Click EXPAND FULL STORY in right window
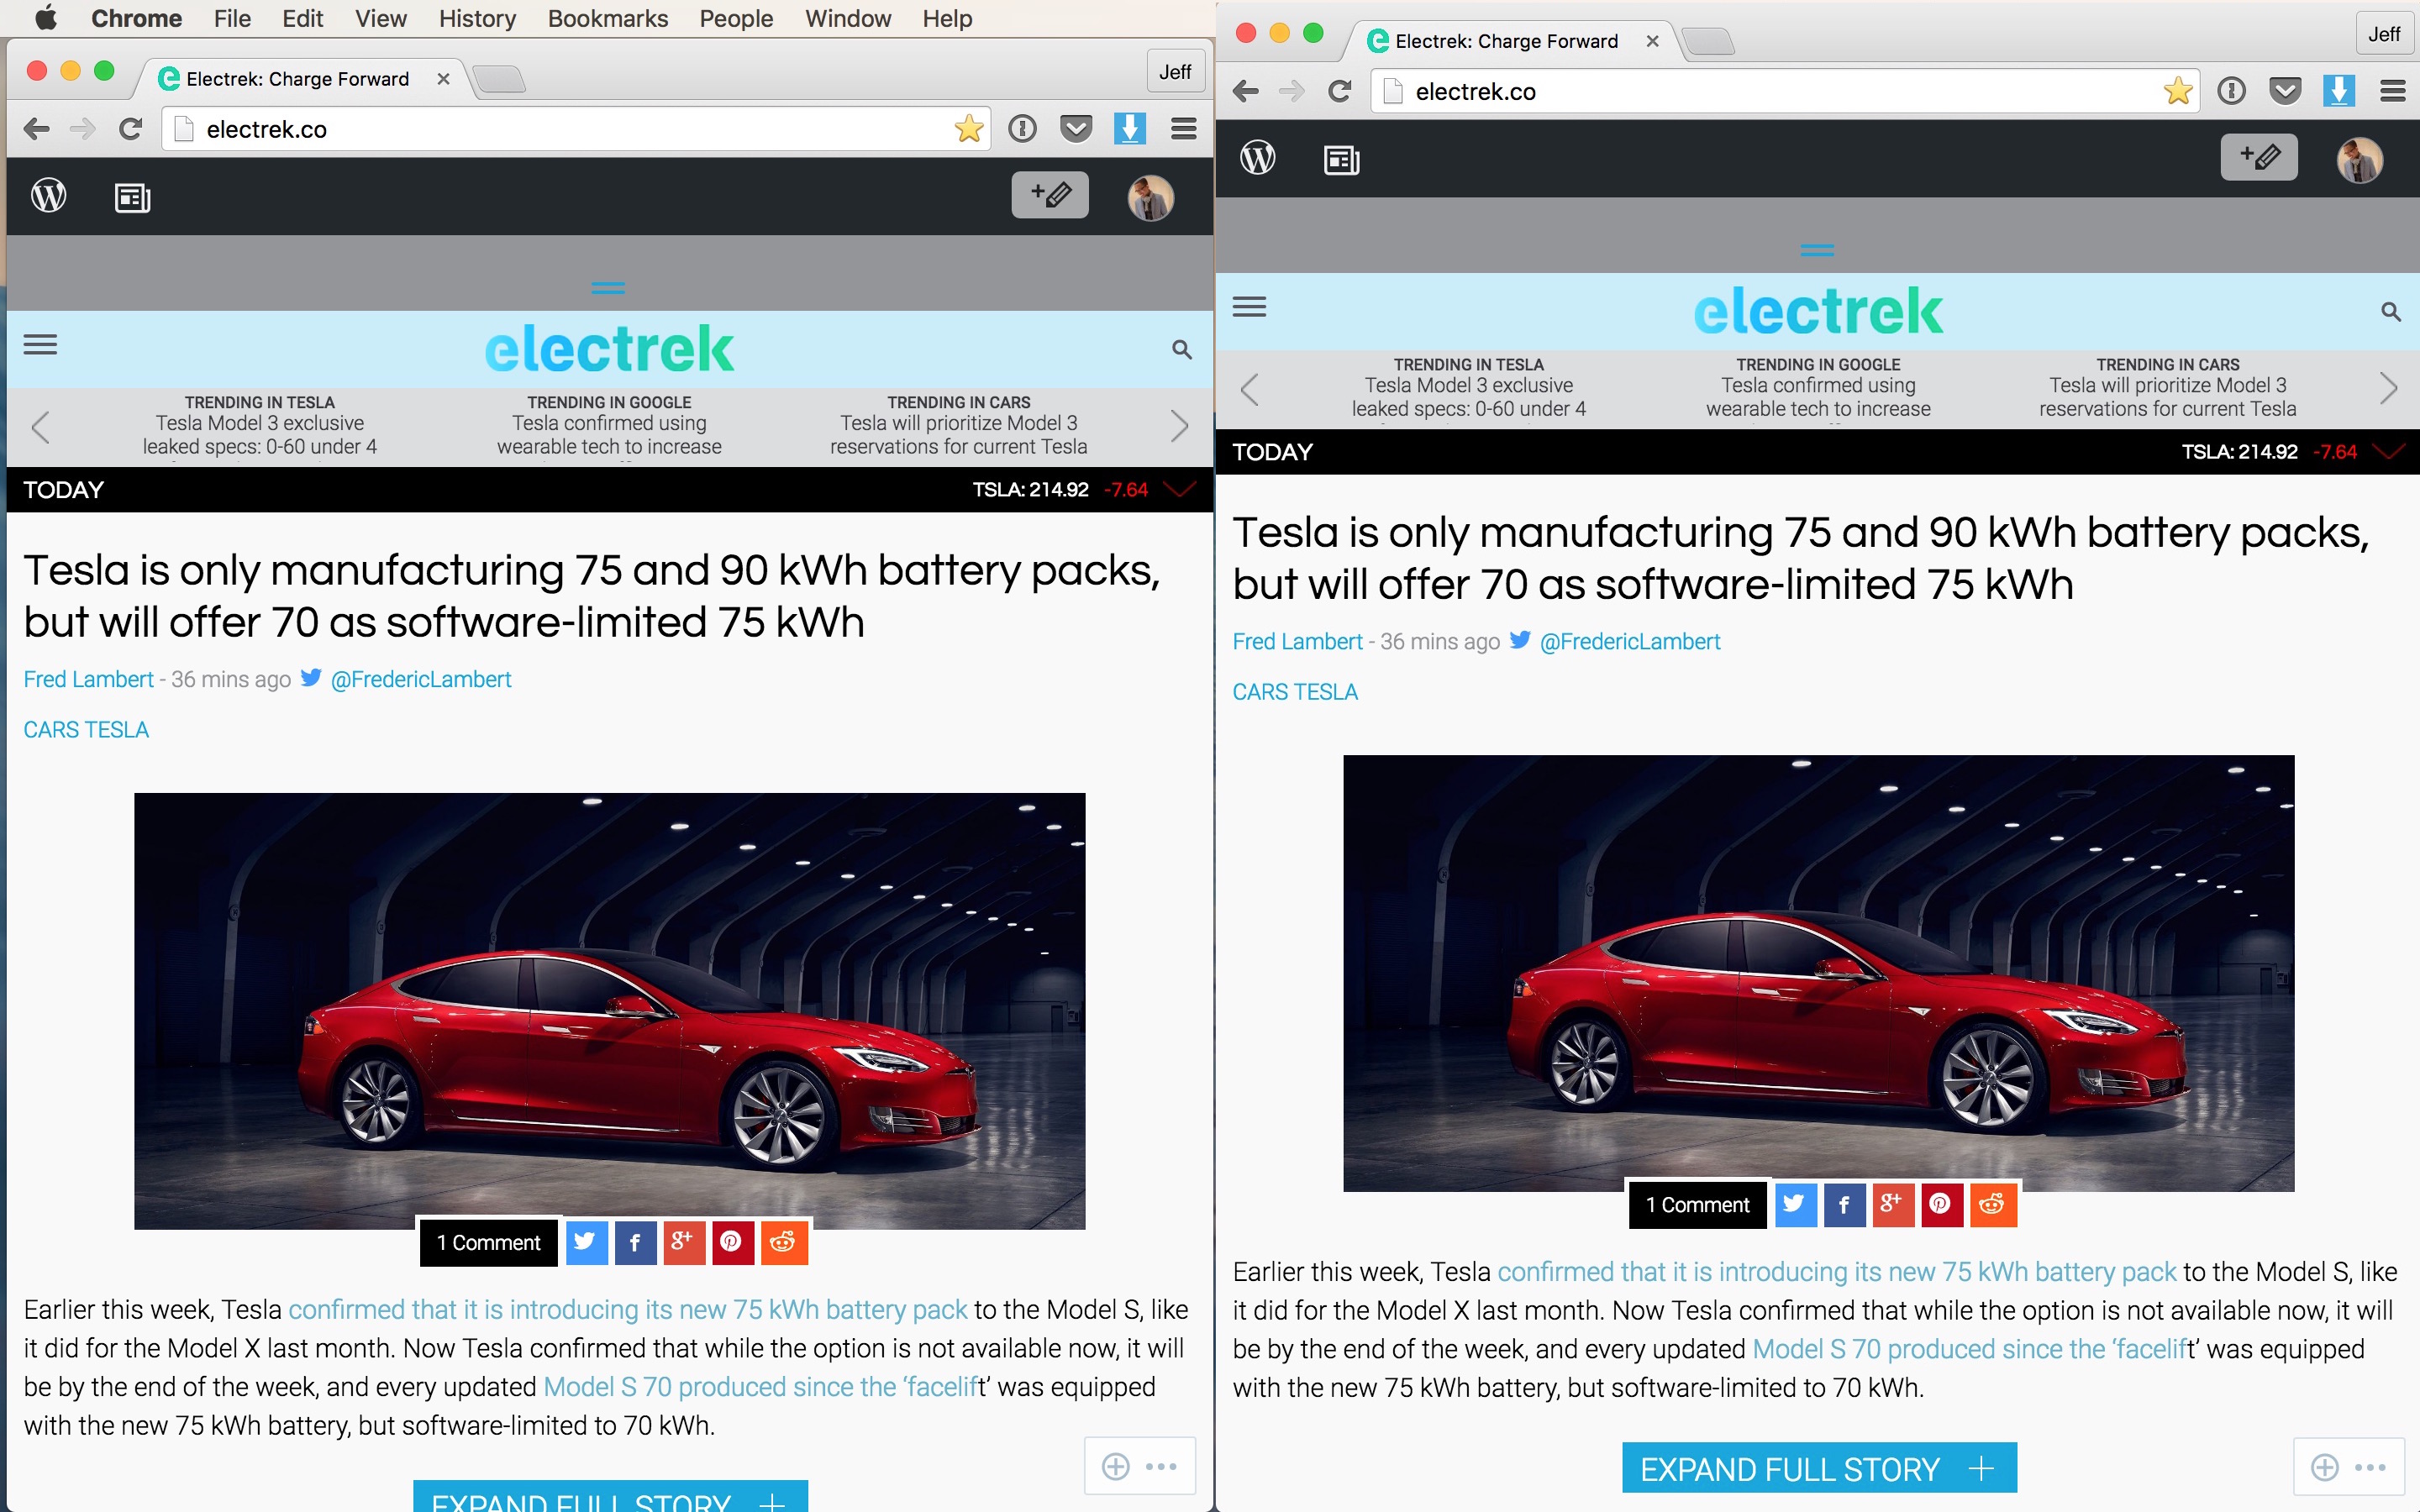Image resolution: width=2420 pixels, height=1512 pixels. point(1818,1468)
